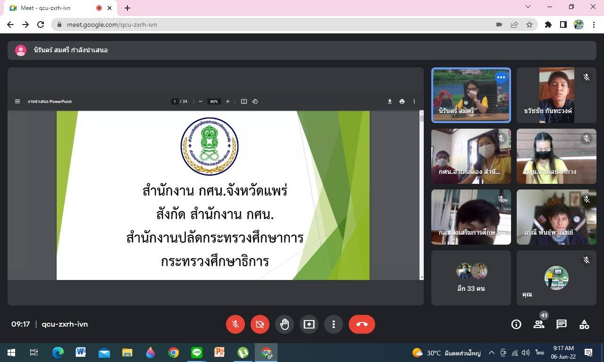Click the raise hand icon

point(285,324)
